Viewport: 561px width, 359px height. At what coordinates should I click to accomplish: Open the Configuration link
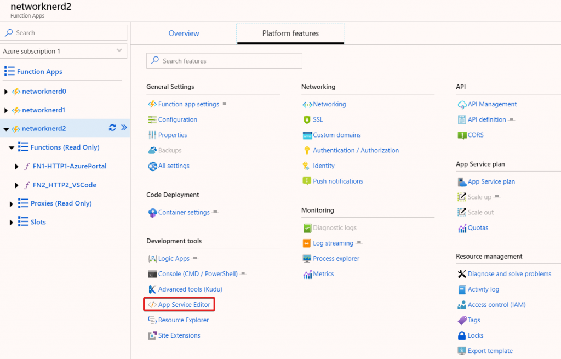pyautogui.click(x=178, y=119)
